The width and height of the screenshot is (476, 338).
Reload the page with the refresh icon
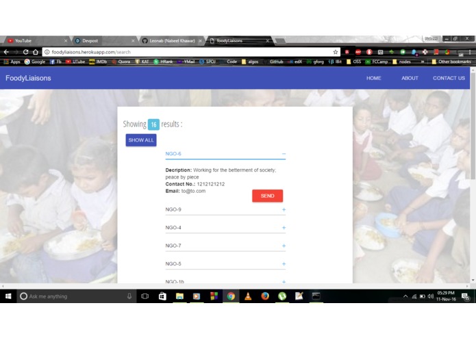[26, 52]
